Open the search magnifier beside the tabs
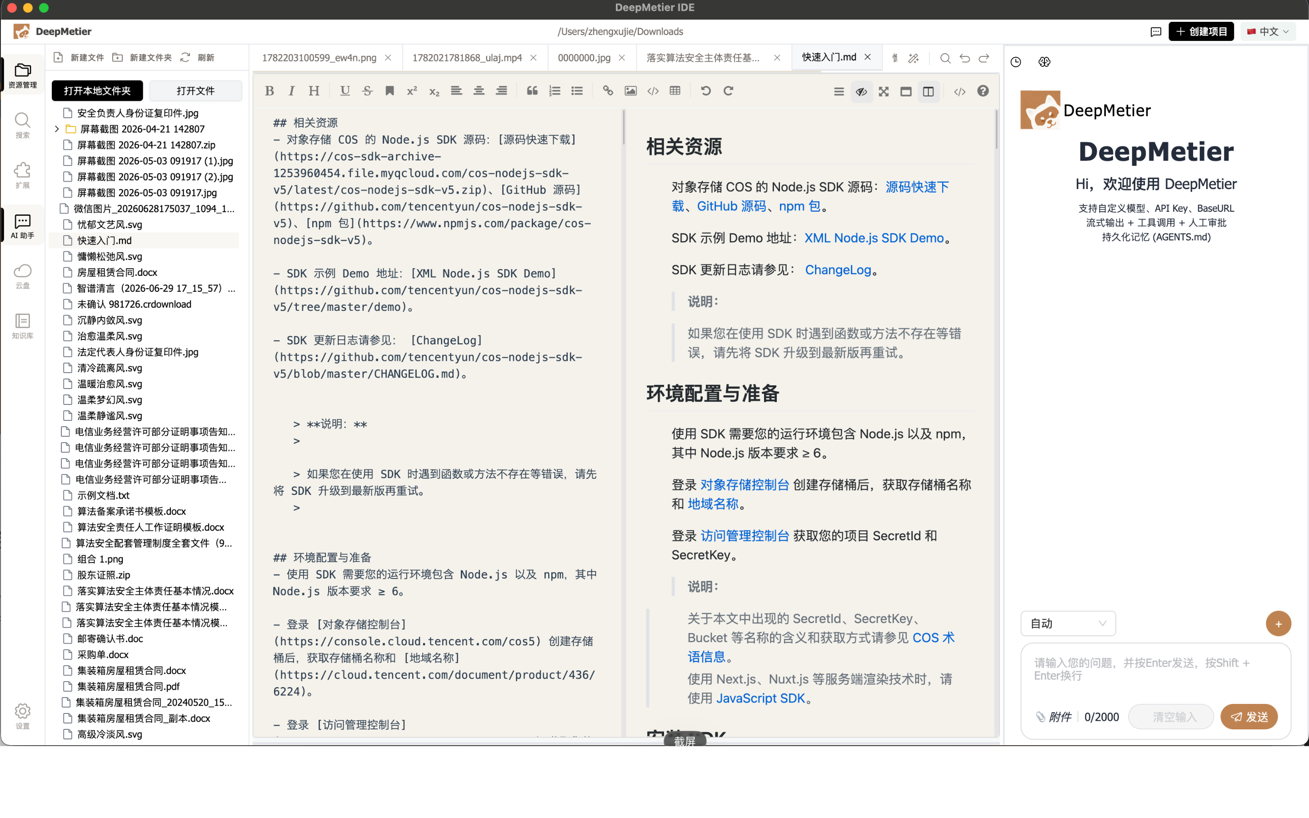This screenshot has height=818, width=1309. 945,58
